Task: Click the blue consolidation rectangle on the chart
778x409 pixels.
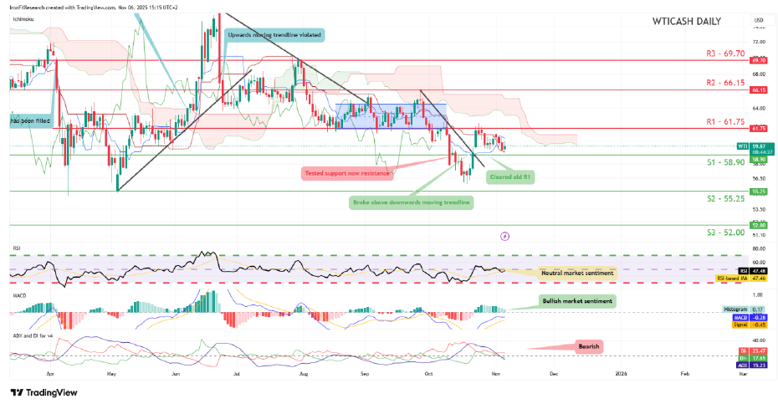Action: click(x=391, y=116)
